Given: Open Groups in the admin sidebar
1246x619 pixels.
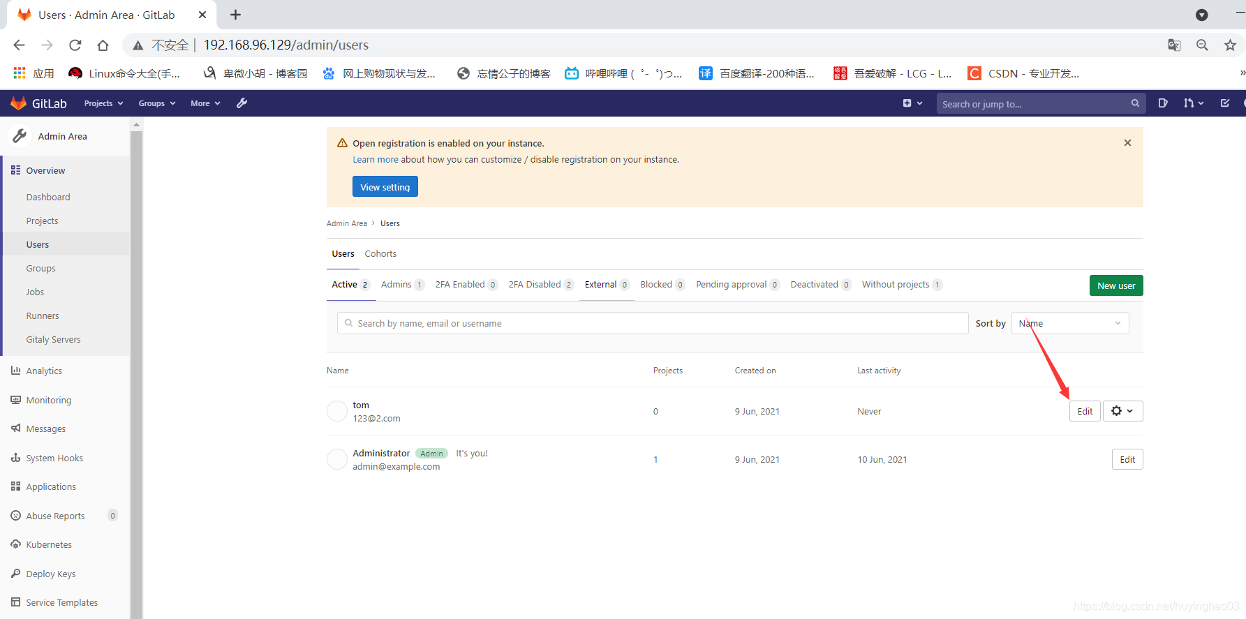Looking at the screenshot, I should 40,269.
